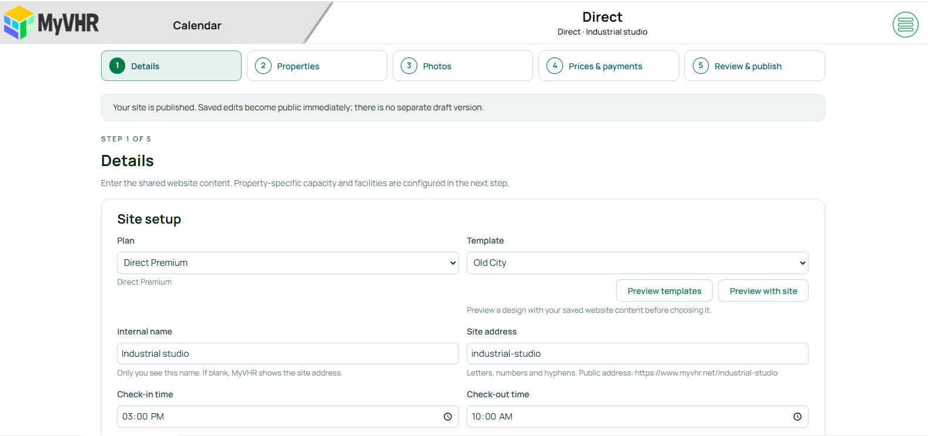Open the Check-in time clock picker
The image size is (928, 436).
pos(448,417)
